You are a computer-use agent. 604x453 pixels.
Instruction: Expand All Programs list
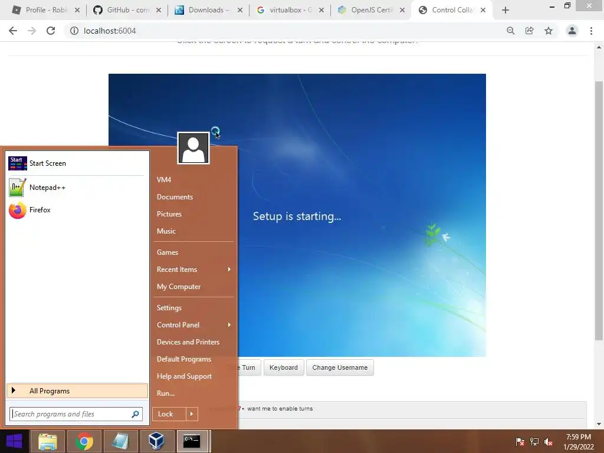click(x=77, y=391)
